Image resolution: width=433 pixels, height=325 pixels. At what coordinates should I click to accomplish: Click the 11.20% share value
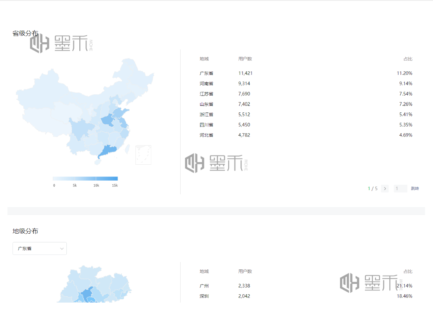click(404, 73)
